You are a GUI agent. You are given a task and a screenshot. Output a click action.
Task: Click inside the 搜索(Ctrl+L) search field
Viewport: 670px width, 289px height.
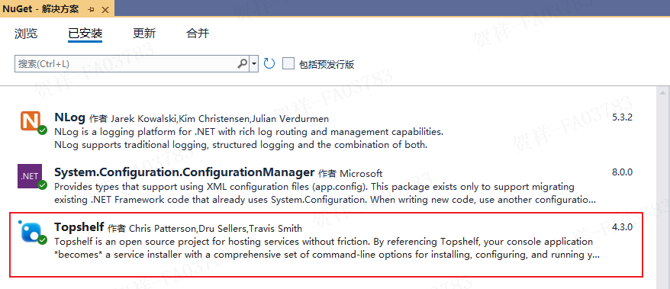coord(127,64)
